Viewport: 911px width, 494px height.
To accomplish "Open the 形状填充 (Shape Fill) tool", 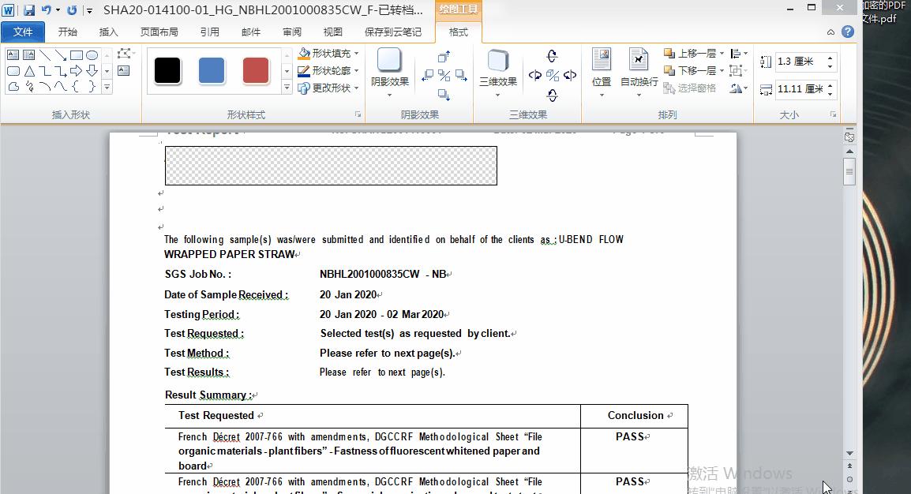I will point(325,54).
